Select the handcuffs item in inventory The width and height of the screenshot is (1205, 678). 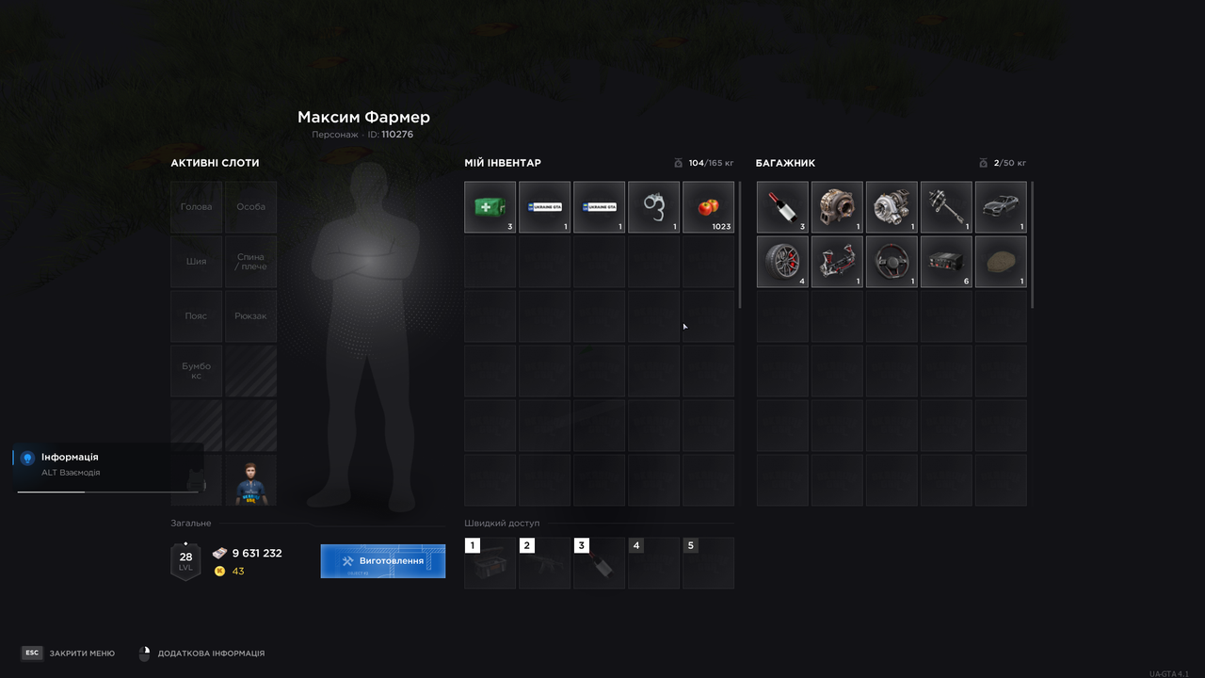coord(653,207)
